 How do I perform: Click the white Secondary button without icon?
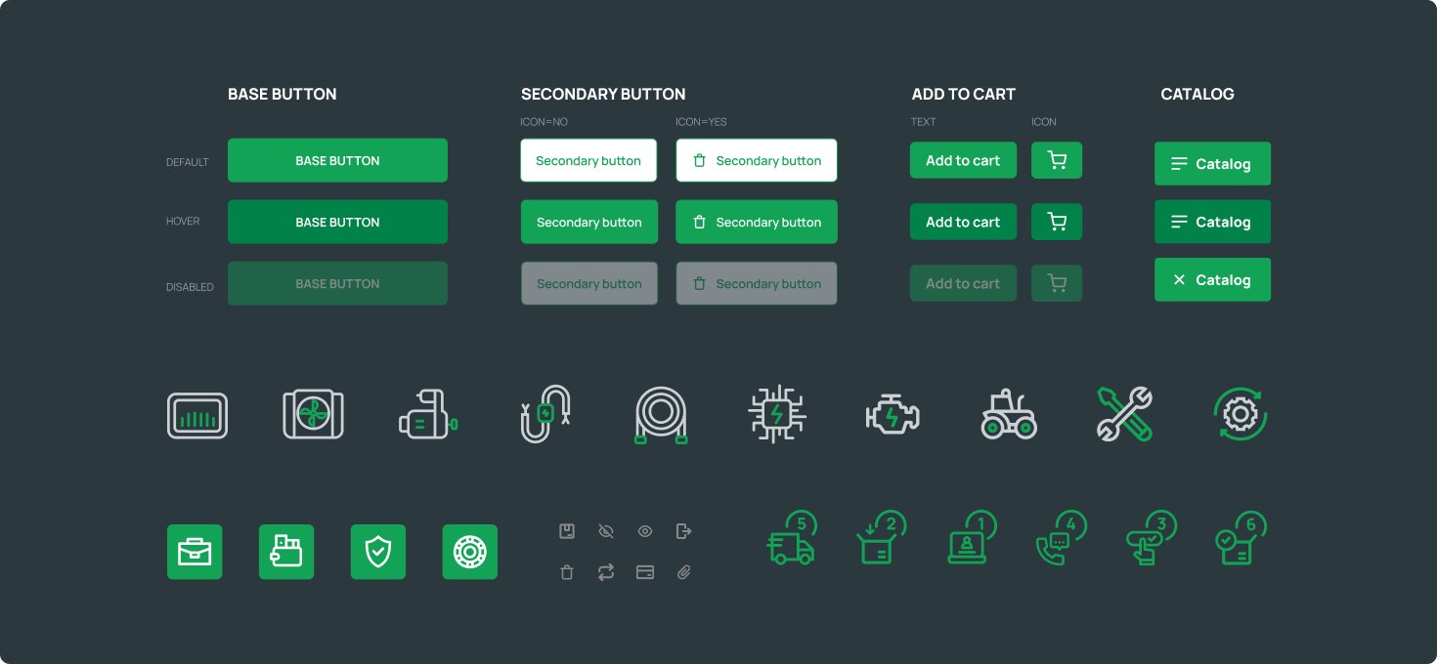pyautogui.click(x=588, y=160)
